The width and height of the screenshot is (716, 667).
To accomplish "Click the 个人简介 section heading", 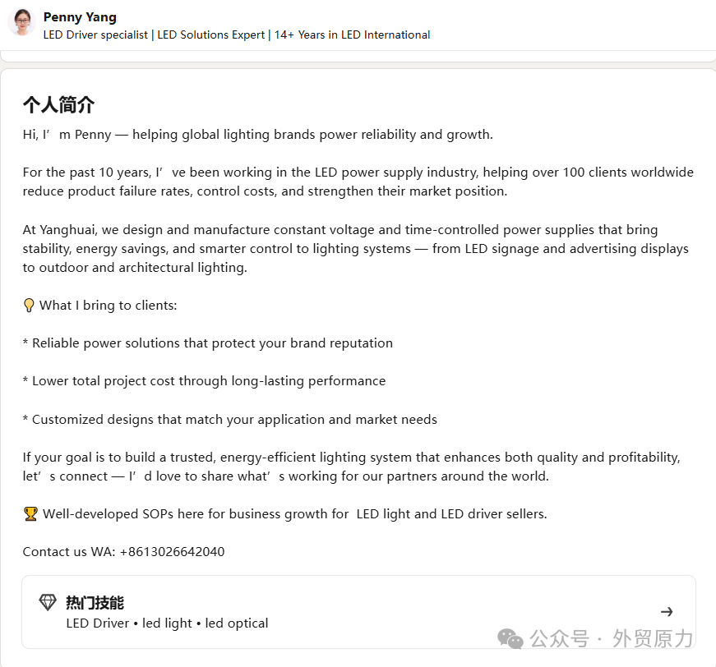I will click(58, 105).
